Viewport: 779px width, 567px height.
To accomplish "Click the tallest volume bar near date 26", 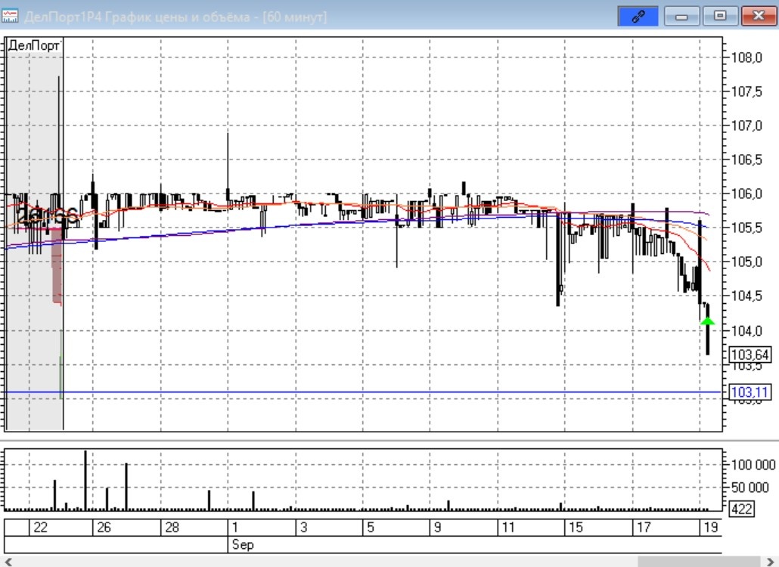I will [85, 480].
